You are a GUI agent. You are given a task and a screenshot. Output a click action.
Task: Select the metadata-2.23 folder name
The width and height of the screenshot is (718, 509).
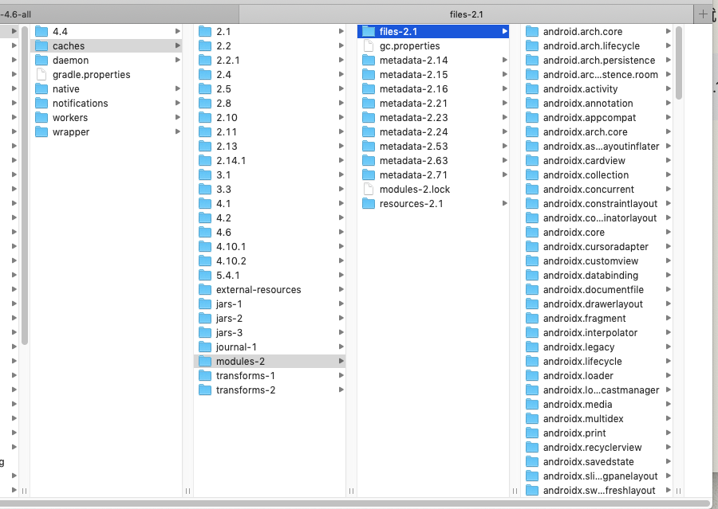point(413,118)
